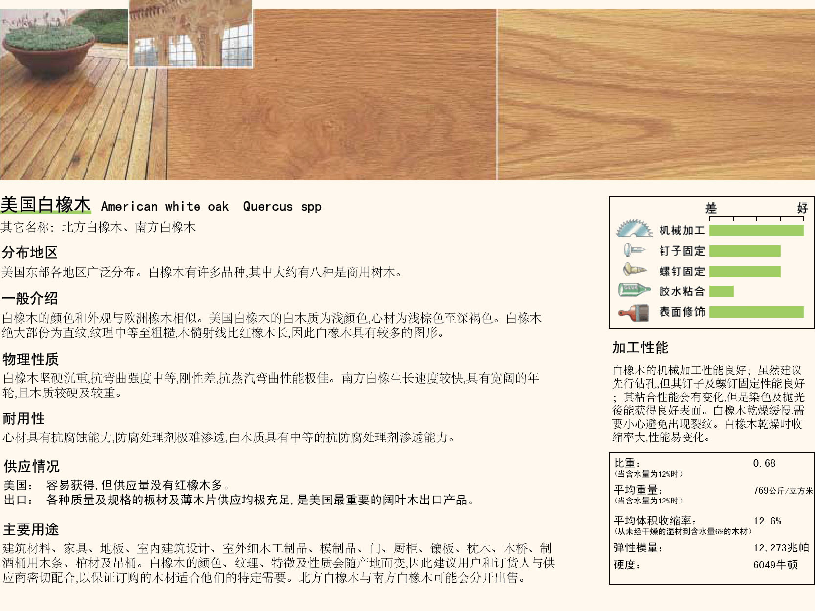Image resolution: width=815 pixels, height=611 pixels.
Task: Click the 胶水粘合 green rating bar
Action: [x=721, y=291]
